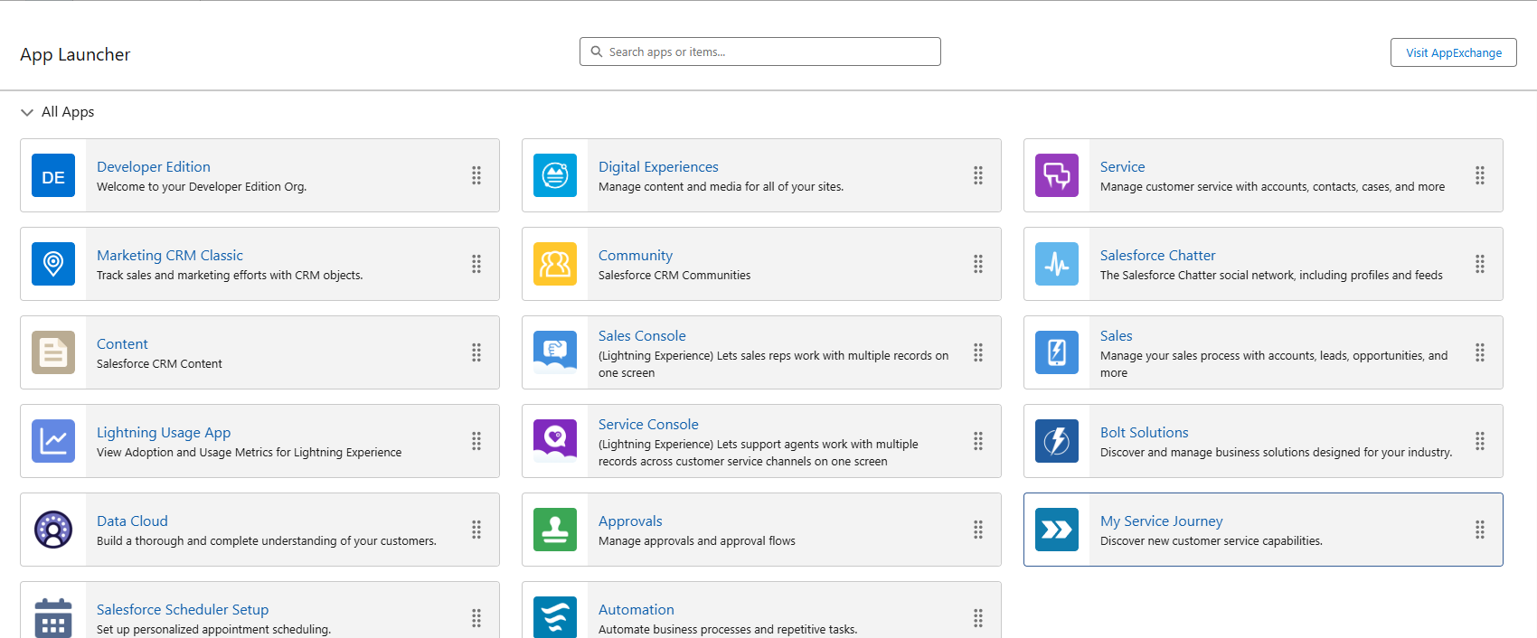The width and height of the screenshot is (1537, 638).
Task: Click the Lightning Usage App chart icon
Action: pos(53,441)
